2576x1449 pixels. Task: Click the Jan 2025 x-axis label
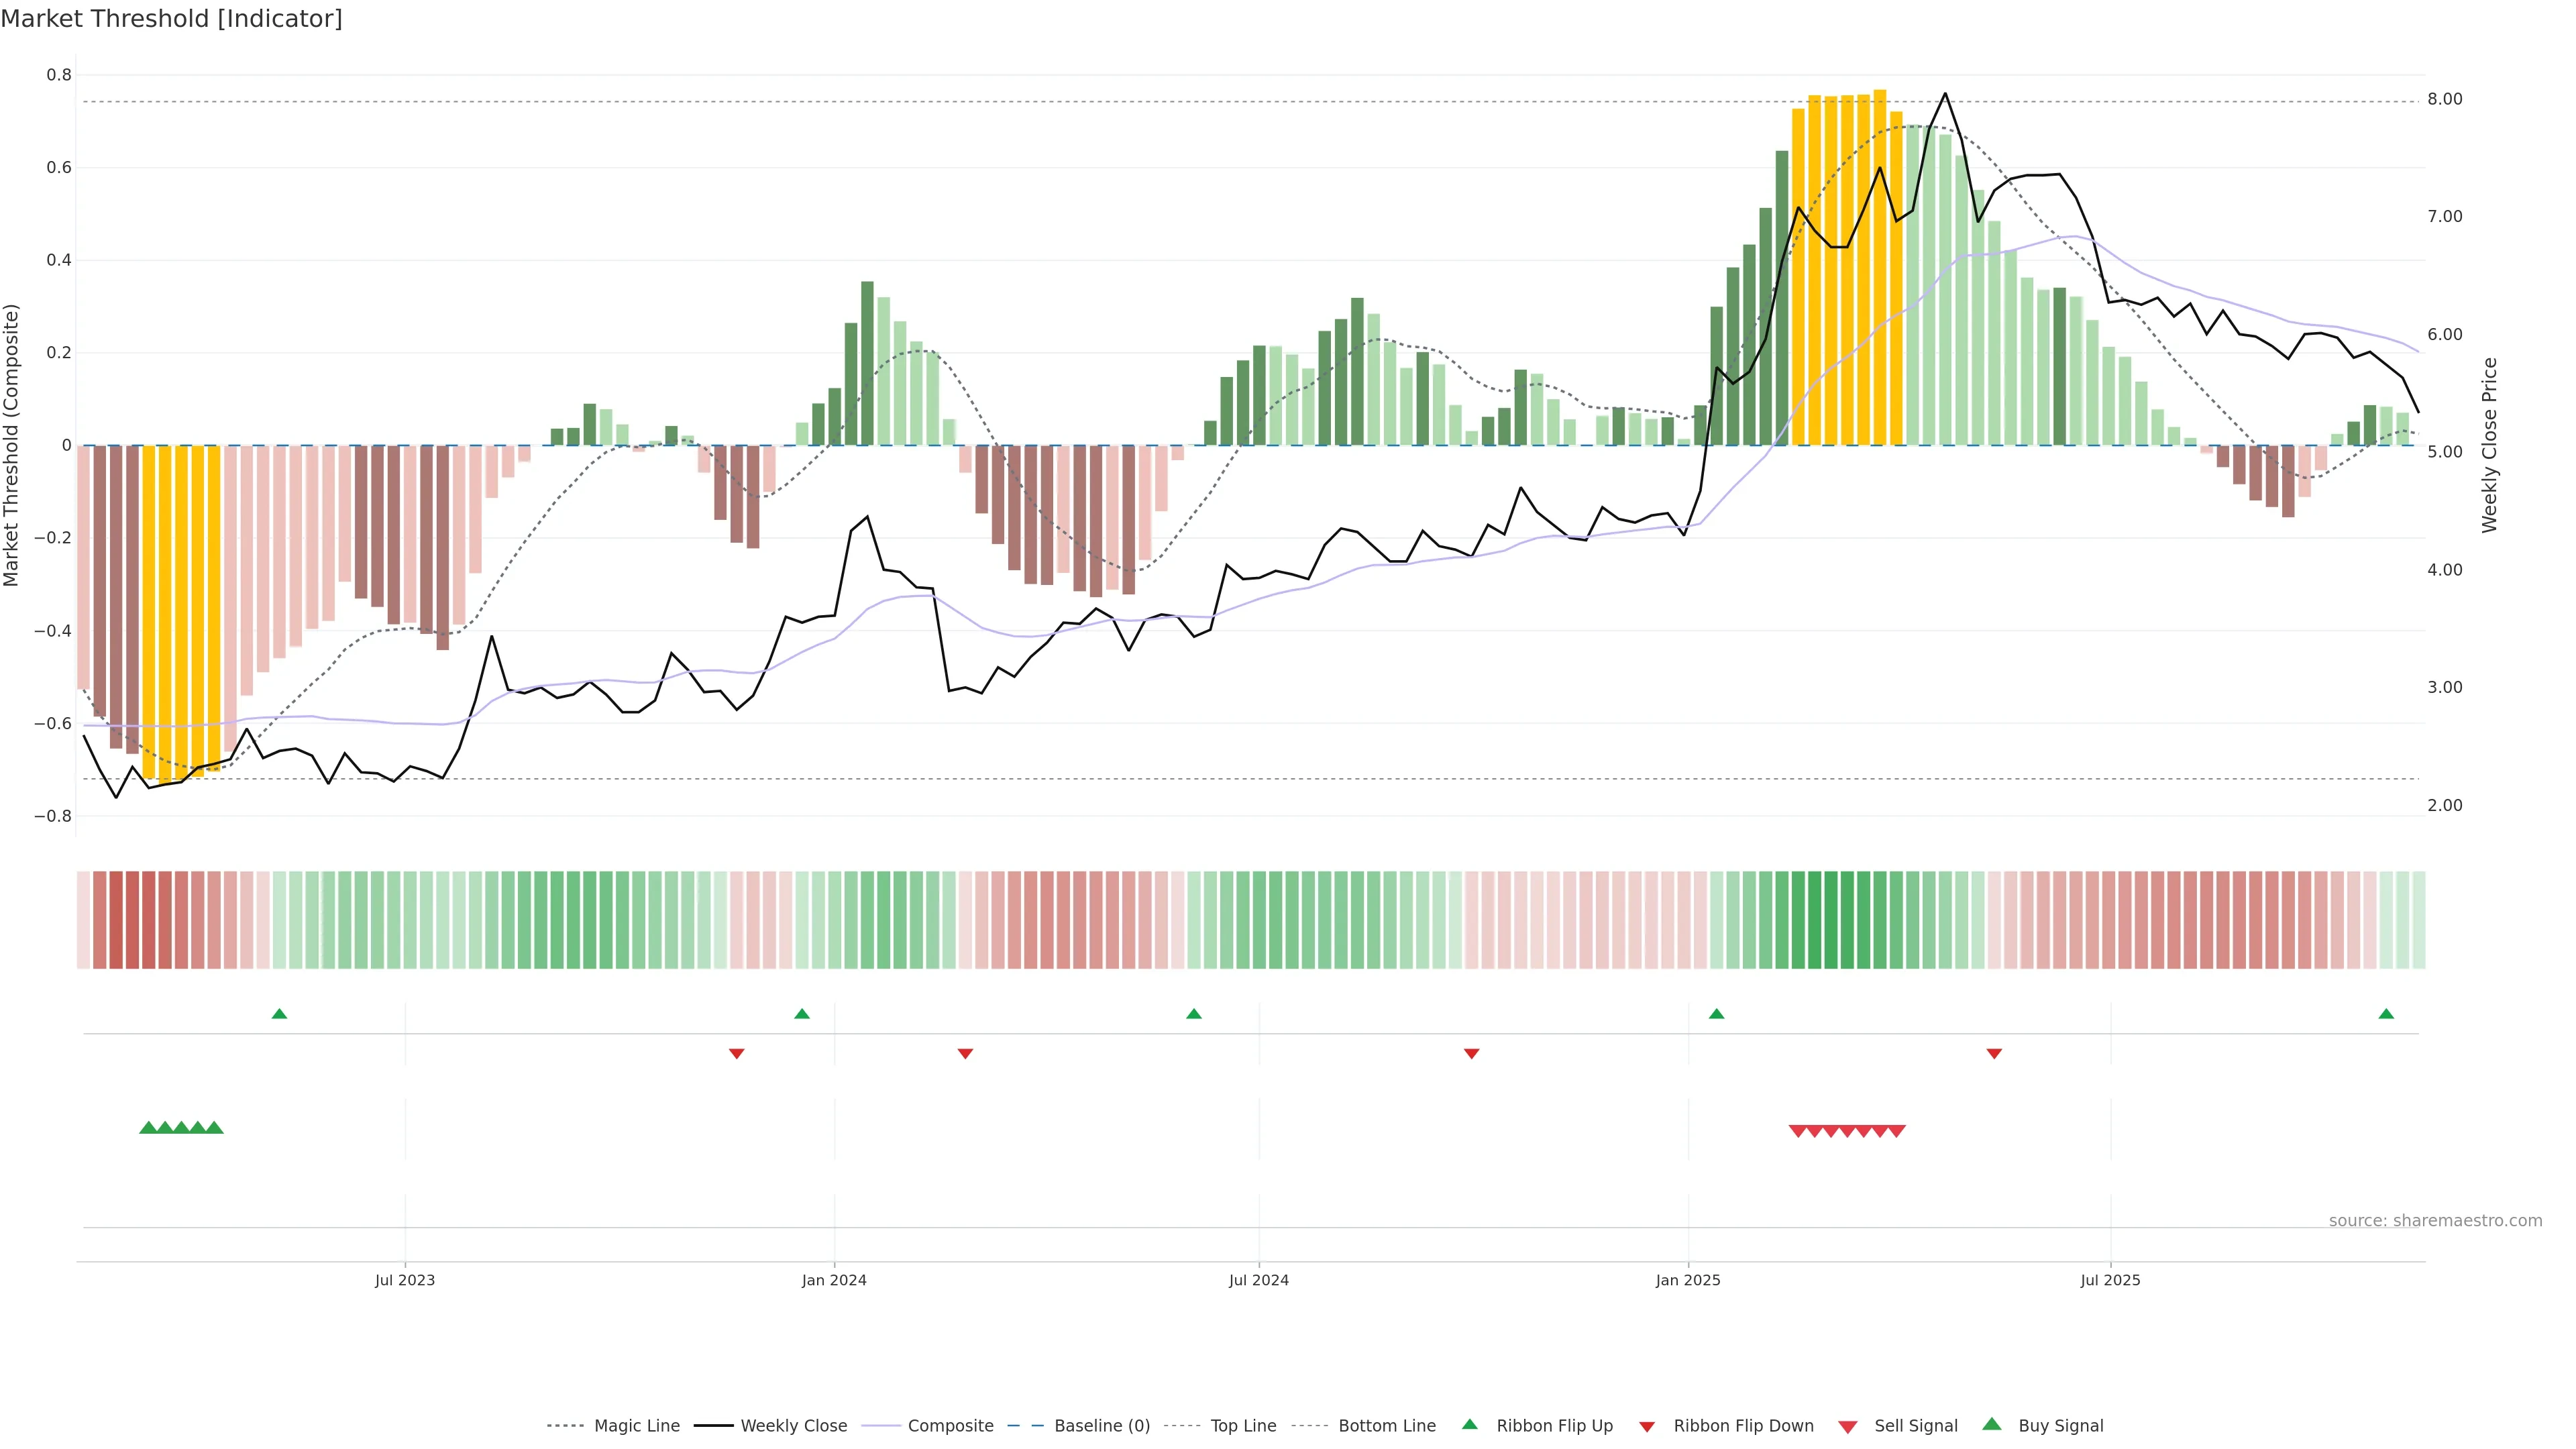point(1688,1280)
